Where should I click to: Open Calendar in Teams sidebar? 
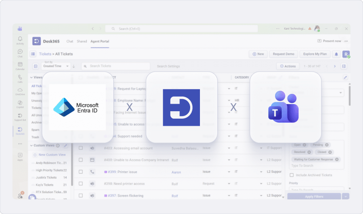click(x=20, y=66)
